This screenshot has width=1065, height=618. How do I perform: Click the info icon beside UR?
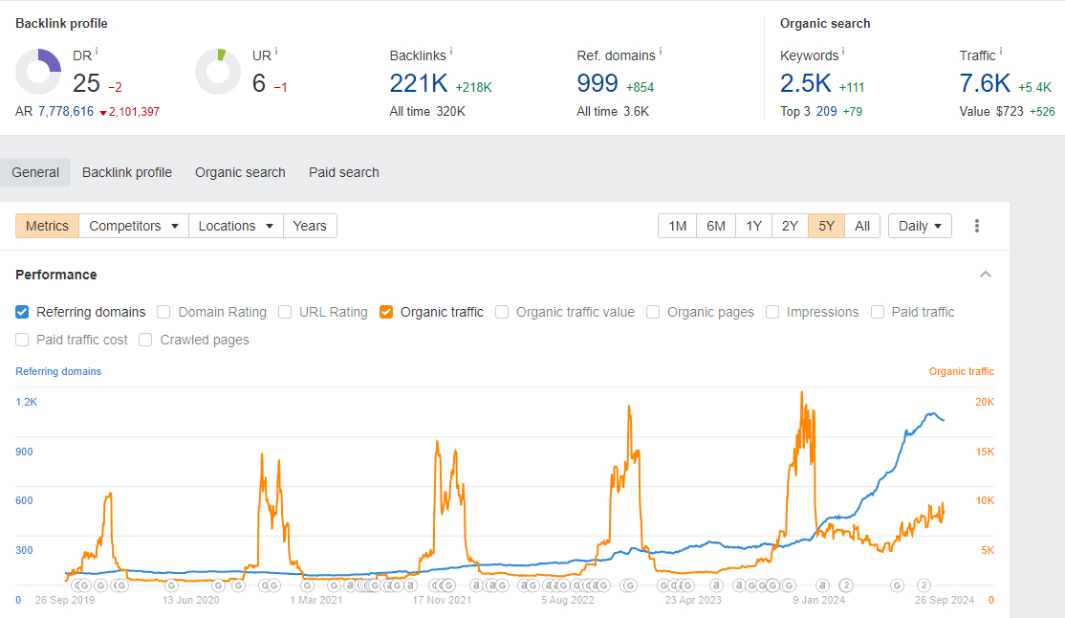276,52
